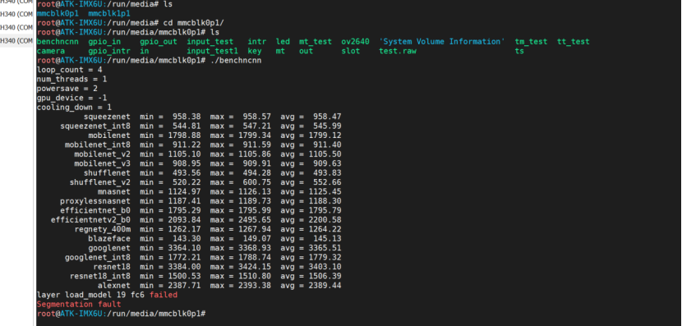Click the 'cd mmcblk0p1/' command text
The height and width of the screenshot is (326, 682).
click(x=194, y=23)
